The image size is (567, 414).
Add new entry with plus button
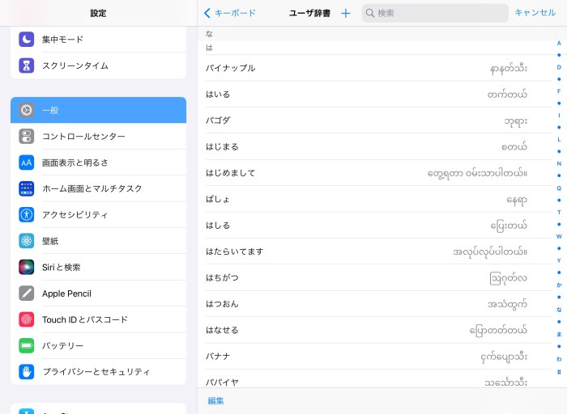(x=346, y=13)
